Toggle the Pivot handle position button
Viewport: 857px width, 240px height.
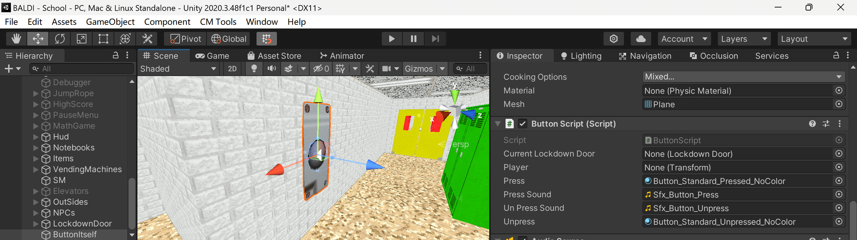[x=185, y=39]
